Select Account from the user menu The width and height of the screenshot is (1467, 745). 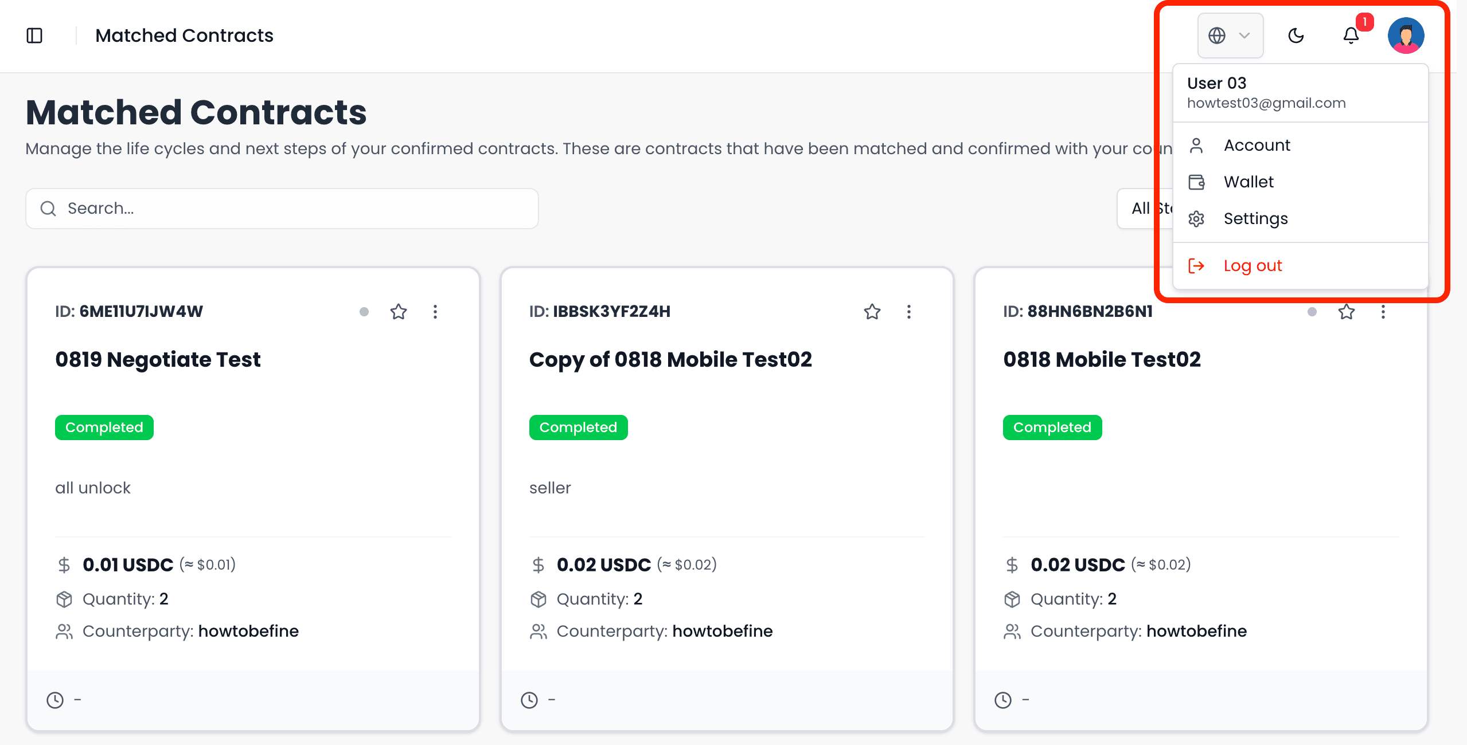[x=1257, y=146]
